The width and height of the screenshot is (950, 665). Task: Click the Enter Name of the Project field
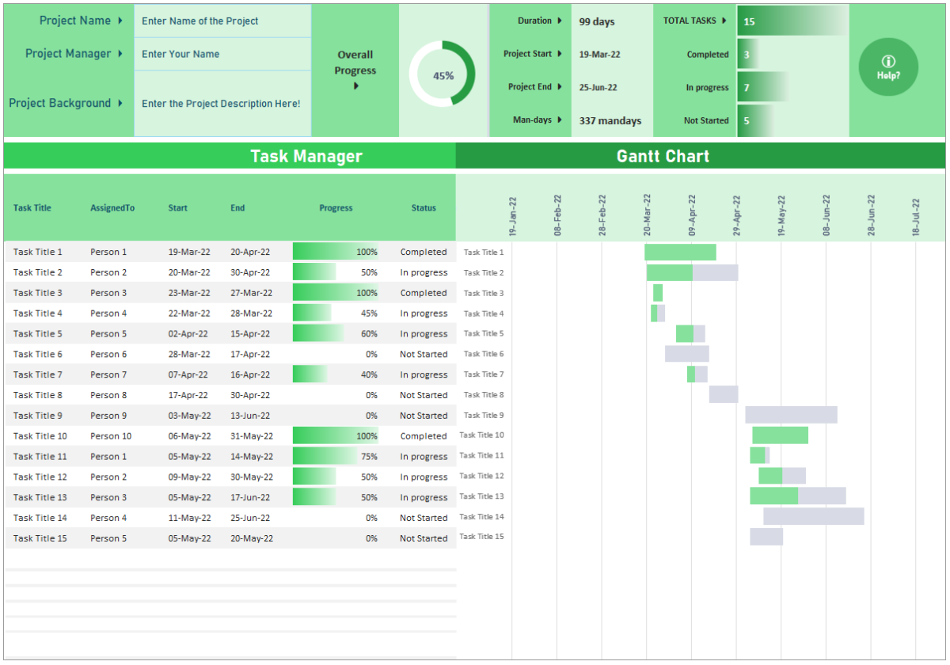point(222,21)
